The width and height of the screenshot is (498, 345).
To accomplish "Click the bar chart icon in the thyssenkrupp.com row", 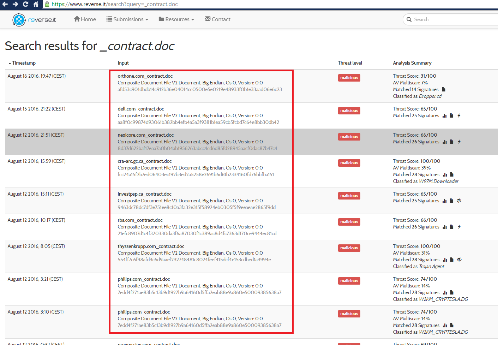I will [x=445, y=260].
